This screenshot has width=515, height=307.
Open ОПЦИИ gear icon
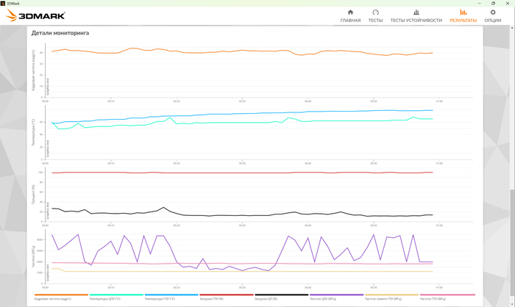[x=493, y=12]
